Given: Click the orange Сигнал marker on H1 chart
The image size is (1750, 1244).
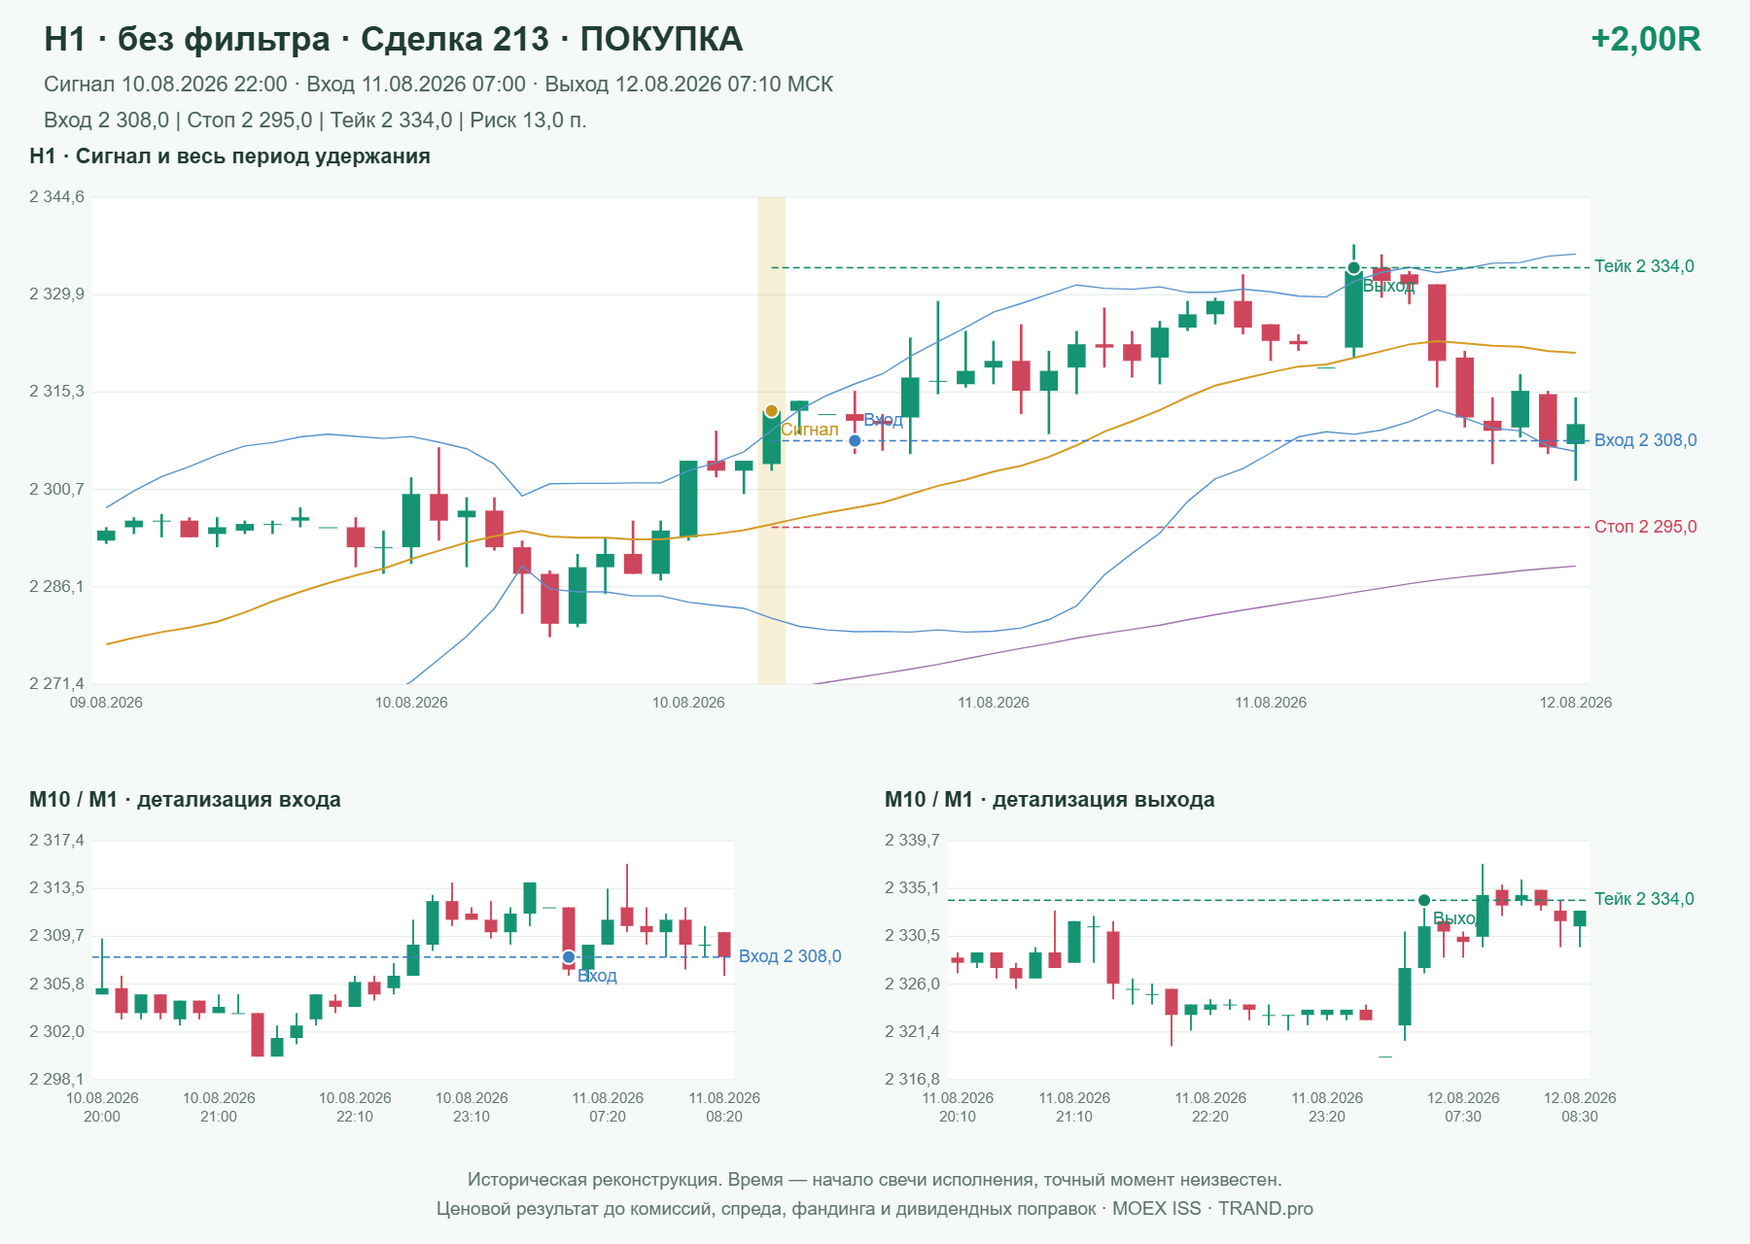Looking at the screenshot, I should coord(771,411).
